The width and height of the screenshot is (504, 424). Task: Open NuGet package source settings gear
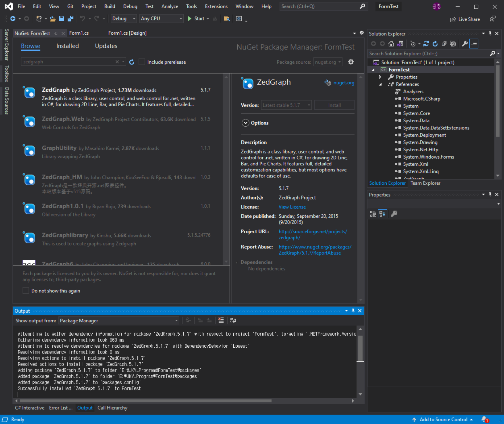[x=351, y=62]
